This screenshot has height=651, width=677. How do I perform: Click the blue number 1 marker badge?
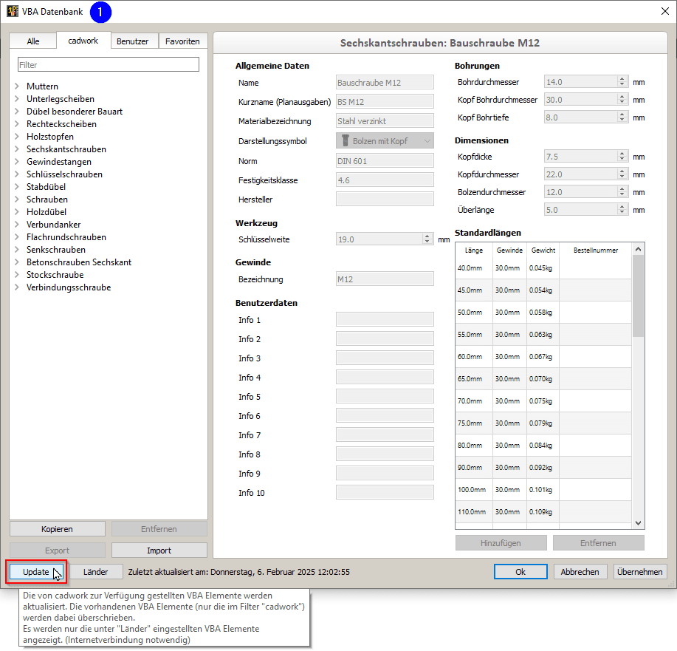tap(100, 12)
